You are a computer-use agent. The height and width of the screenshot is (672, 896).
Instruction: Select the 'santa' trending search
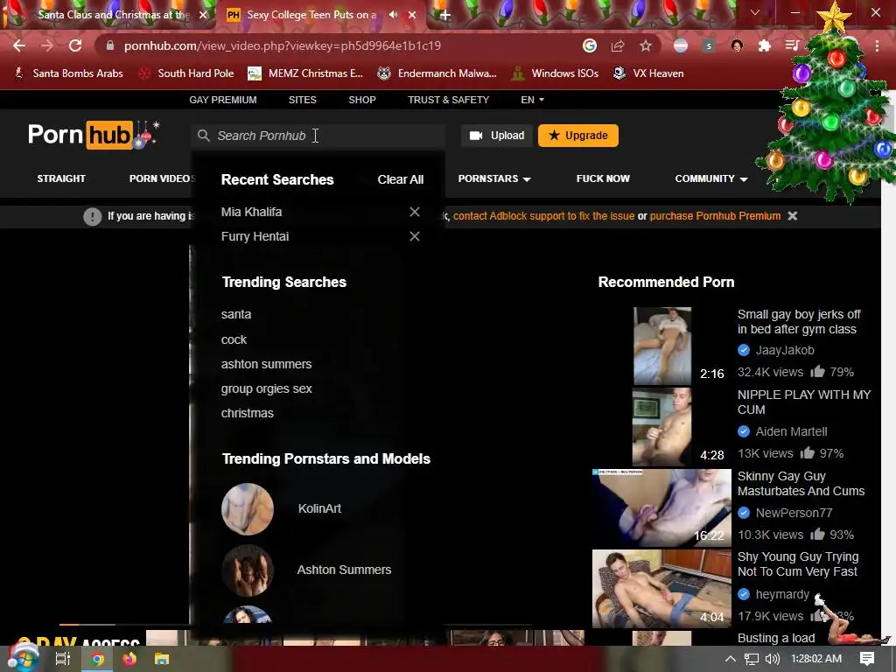point(236,314)
